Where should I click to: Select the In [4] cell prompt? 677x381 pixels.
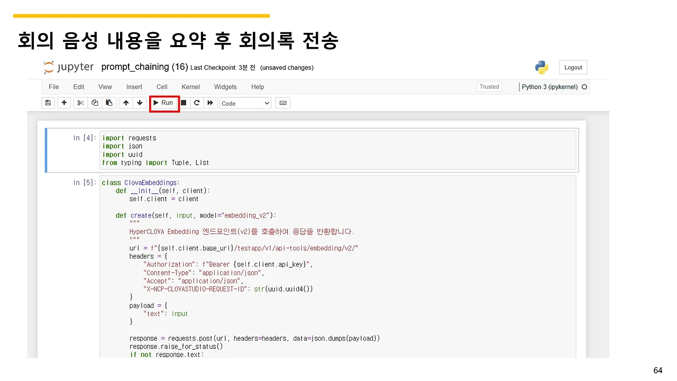[85, 138]
